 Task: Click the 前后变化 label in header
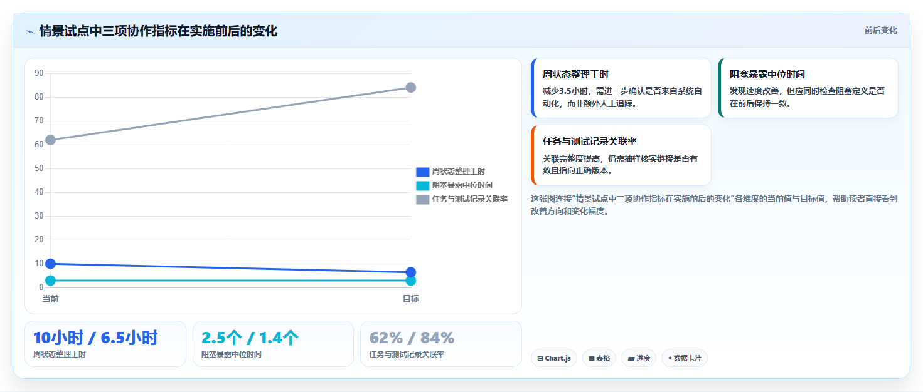pos(880,30)
